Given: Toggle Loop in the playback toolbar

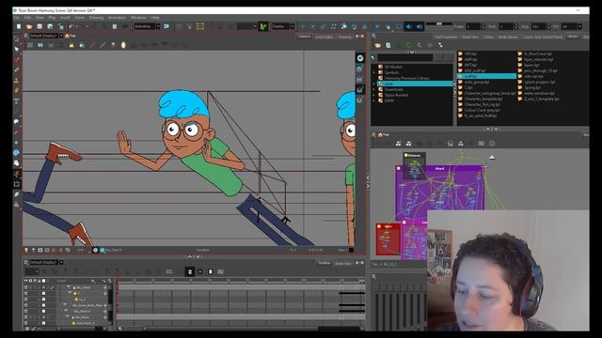Looking at the screenshot, I should [398, 26].
